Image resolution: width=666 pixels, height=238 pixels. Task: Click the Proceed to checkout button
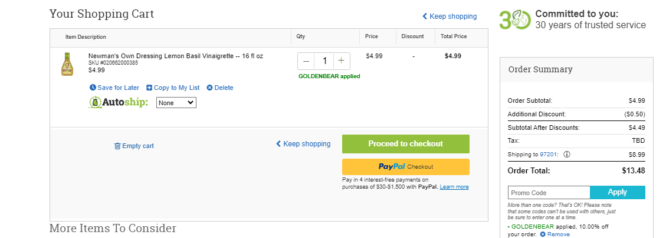406,144
